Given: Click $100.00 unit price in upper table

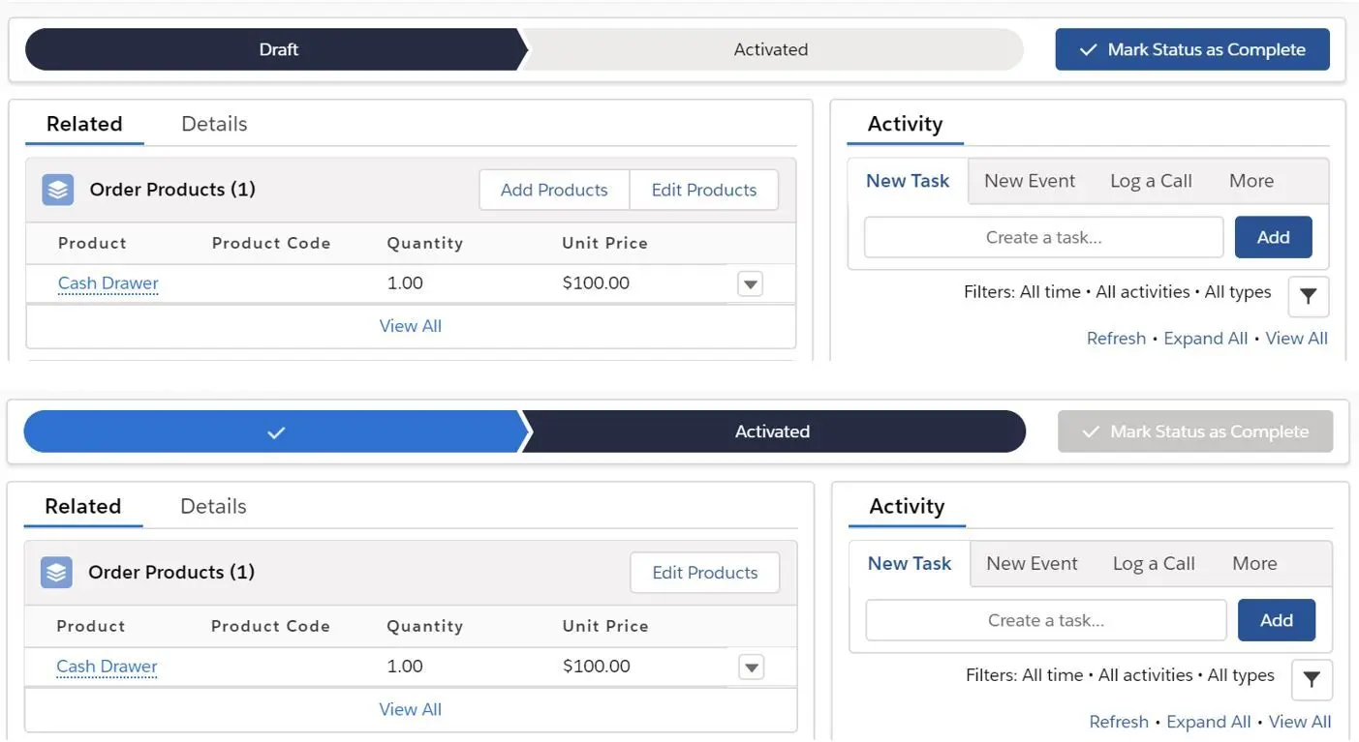Looking at the screenshot, I should pyautogui.click(x=596, y=283).
